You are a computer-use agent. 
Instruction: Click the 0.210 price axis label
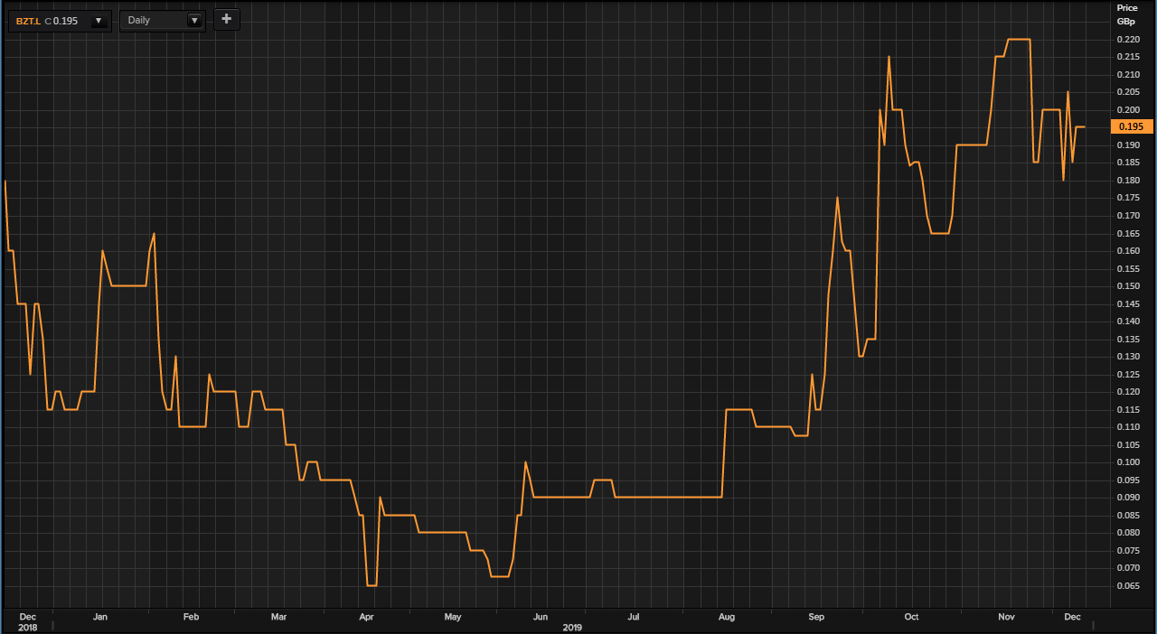[1128, 75]
